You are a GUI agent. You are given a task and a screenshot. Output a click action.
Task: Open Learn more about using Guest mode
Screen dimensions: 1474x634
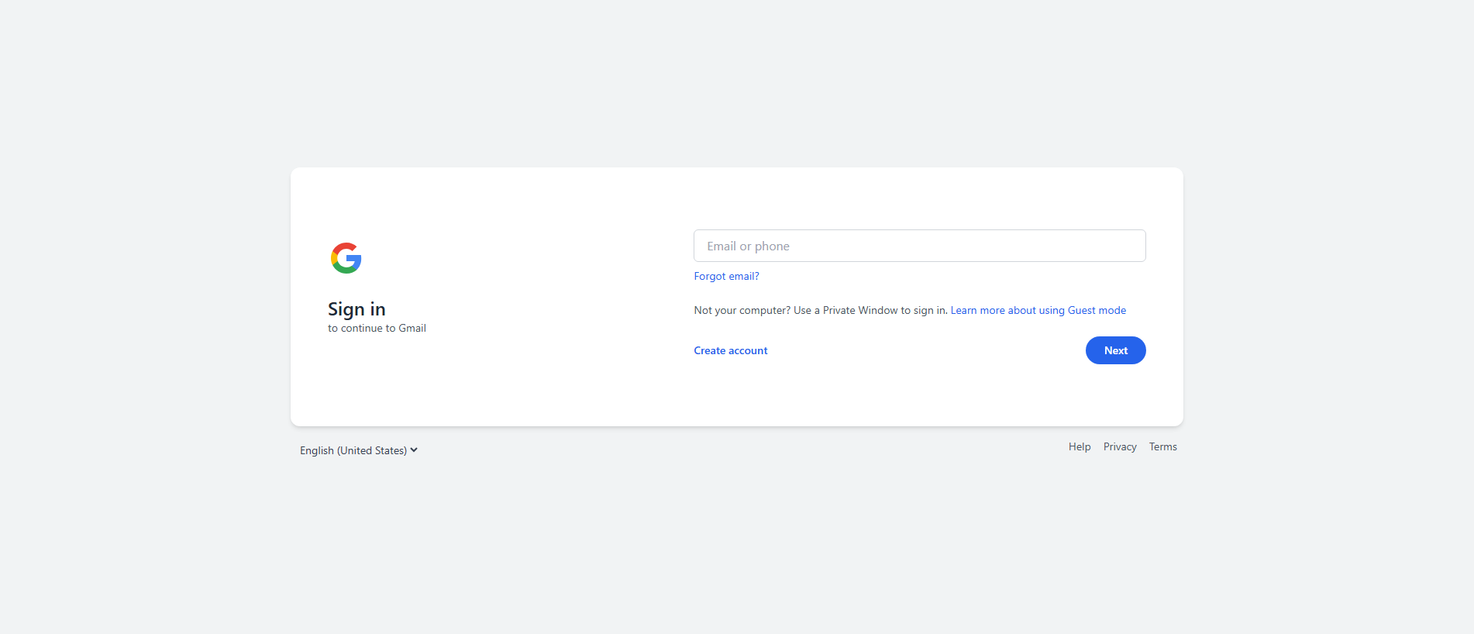point(1038,310)
